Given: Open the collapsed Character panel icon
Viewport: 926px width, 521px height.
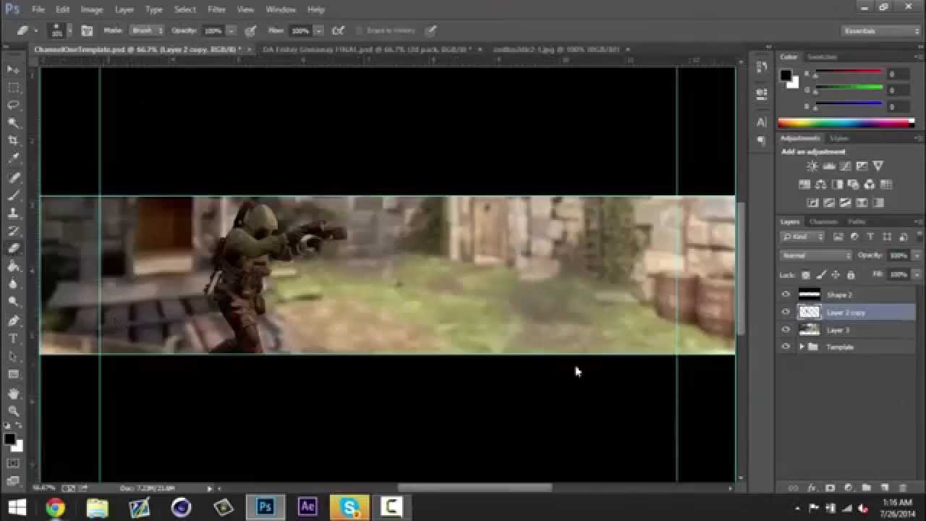Looking at the screenshot, I should click(x=762, y=122).
